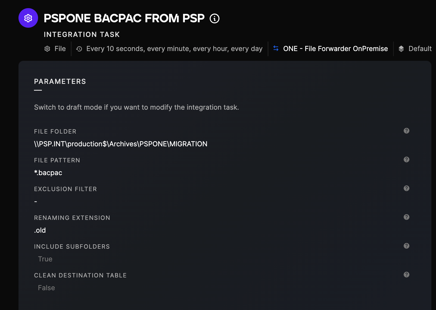Click the File Folder path value

[x=121, y=144]
